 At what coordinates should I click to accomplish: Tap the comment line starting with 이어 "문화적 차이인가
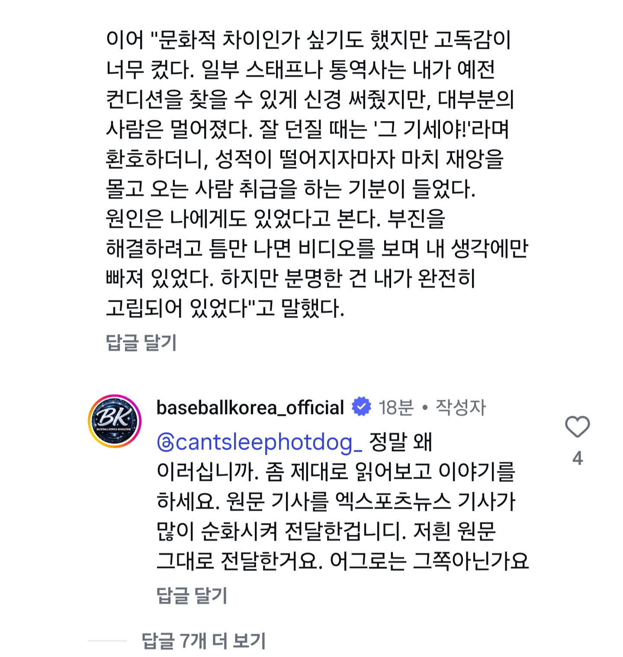click(308, 40)
